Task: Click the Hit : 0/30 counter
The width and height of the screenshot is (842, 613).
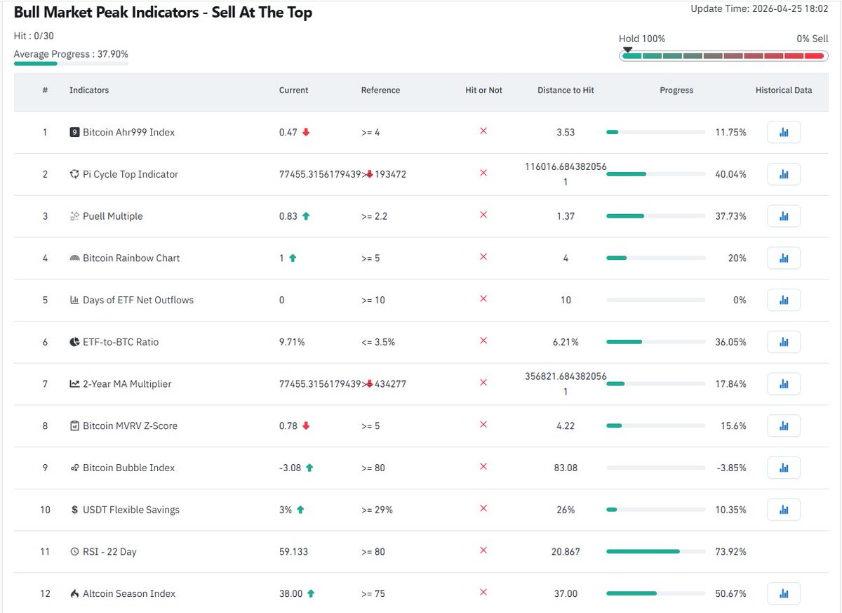Action: [x=34, y=35]
